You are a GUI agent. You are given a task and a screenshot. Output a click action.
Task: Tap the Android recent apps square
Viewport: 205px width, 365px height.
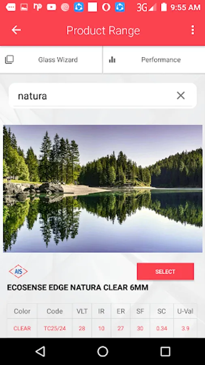165,351
